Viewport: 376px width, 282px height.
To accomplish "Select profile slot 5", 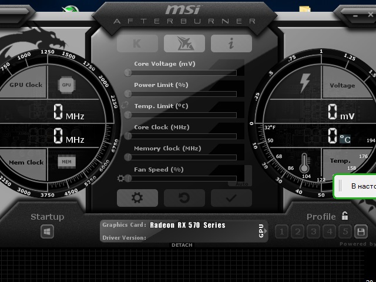I will 345,231.
